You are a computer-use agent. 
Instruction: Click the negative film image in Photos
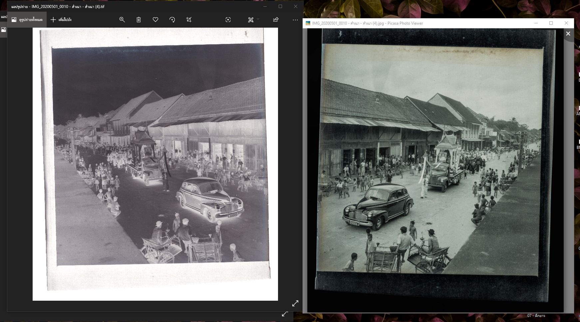tap(155, 164)
